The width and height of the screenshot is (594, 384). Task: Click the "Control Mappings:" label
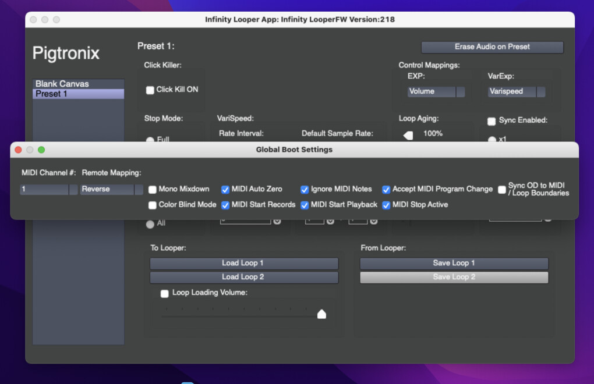[429, 65]
